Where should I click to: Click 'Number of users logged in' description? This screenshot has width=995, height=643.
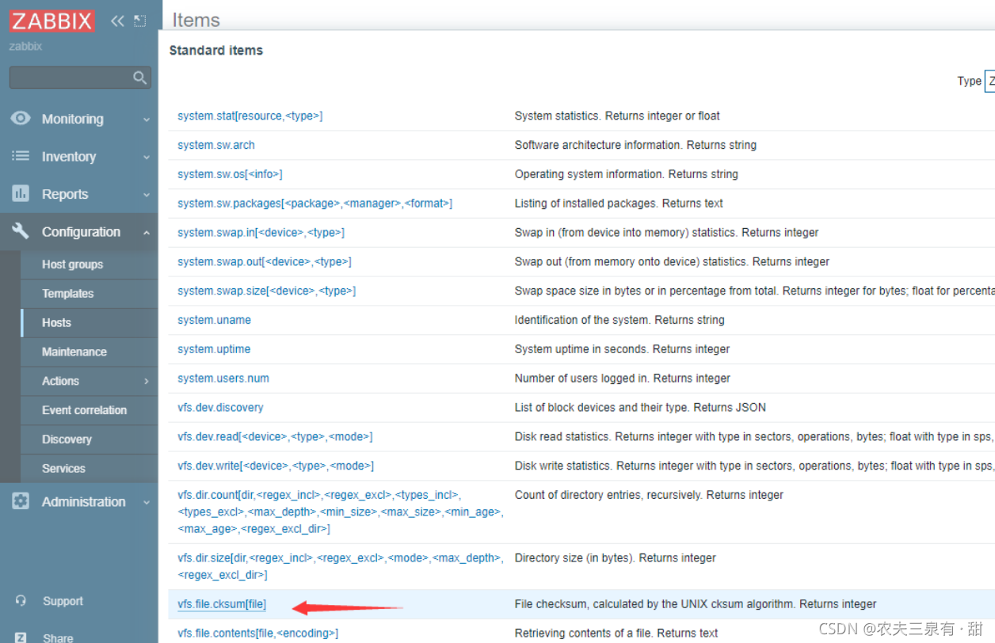(622, 379)
